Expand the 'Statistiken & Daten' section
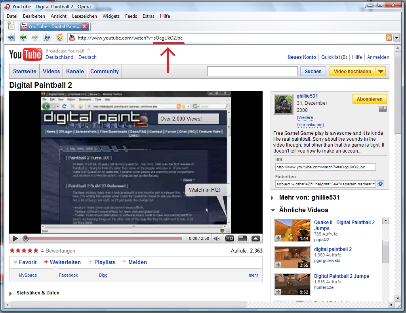406x313 pixels. (x=11, y=293)
